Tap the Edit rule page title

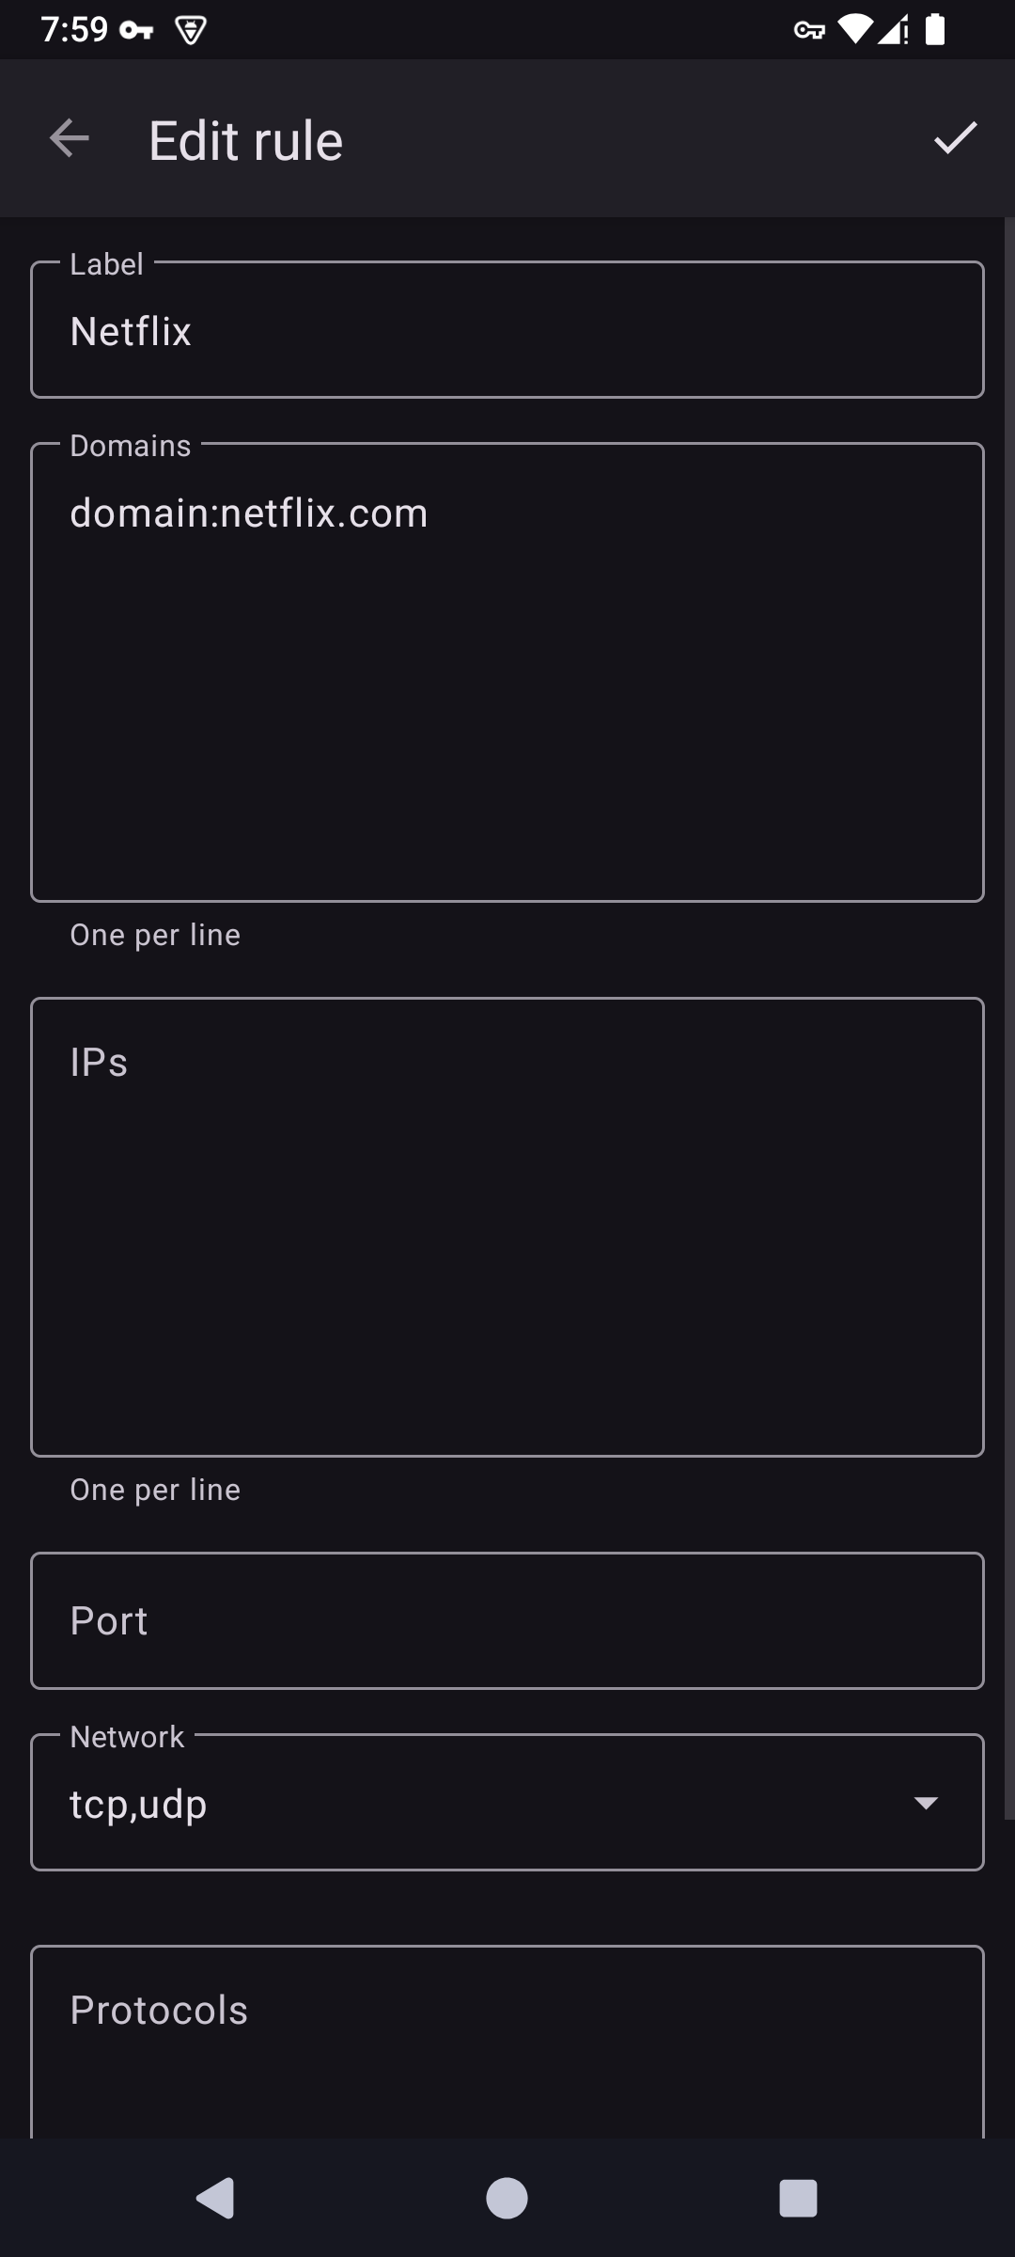click(245, 141)
